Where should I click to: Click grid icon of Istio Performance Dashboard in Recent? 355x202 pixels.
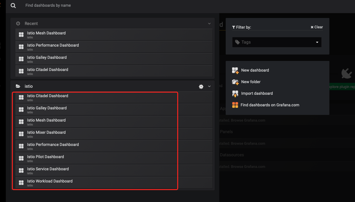pyautogui.click(x=21, y=47)
